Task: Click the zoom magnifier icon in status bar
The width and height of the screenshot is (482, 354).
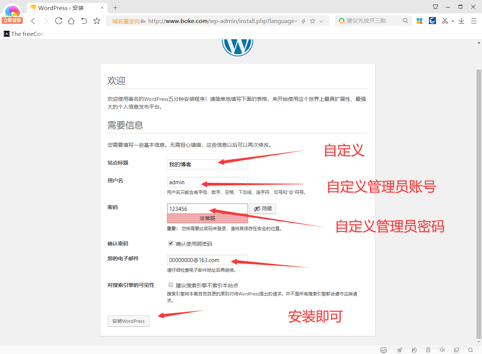Action: click(470, 350)
